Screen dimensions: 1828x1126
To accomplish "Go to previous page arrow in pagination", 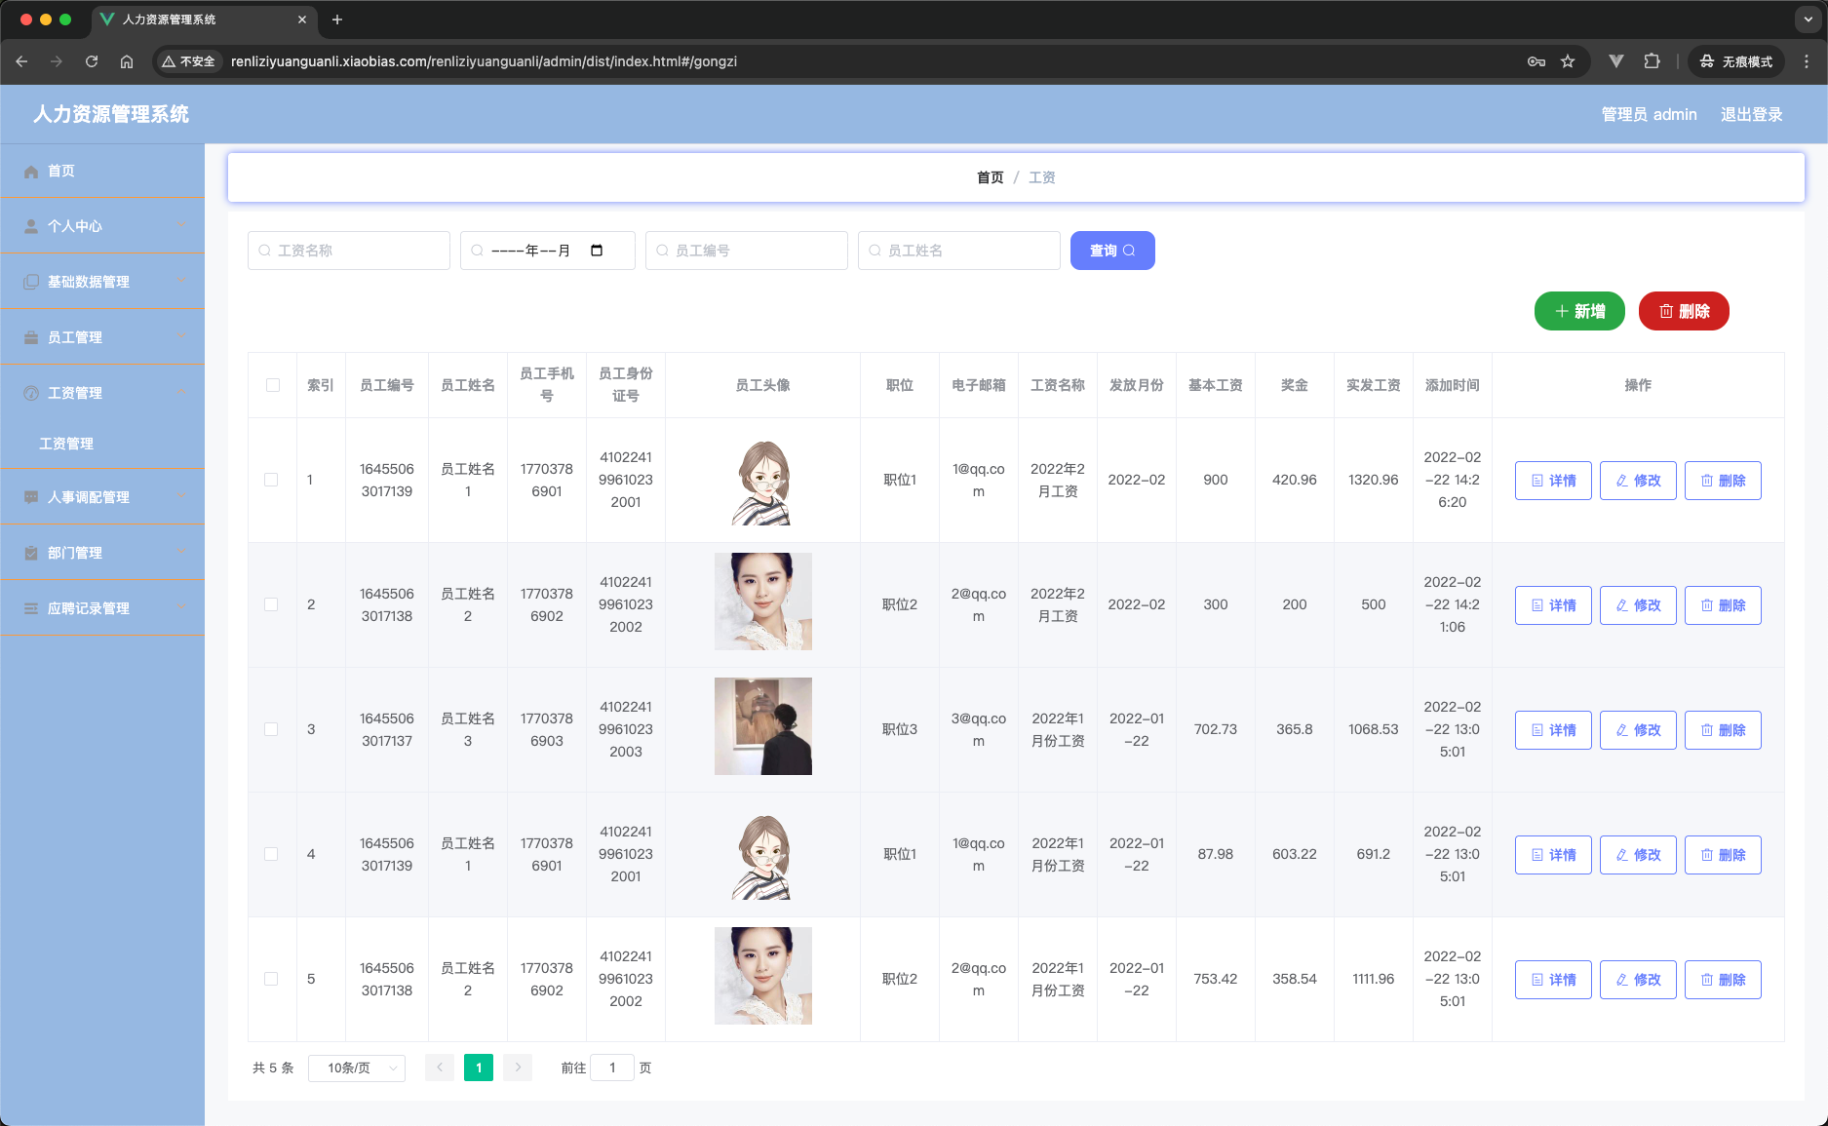I will tap(440, 1068).
